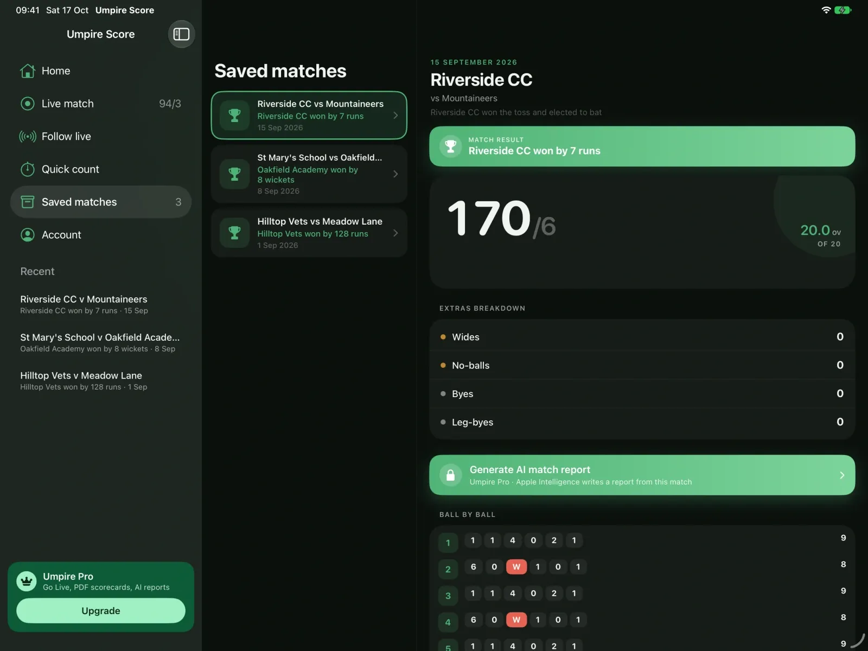Screen dimensions: 868x651
Task: Click Generate AI match report banner
Action: [642, 475]
